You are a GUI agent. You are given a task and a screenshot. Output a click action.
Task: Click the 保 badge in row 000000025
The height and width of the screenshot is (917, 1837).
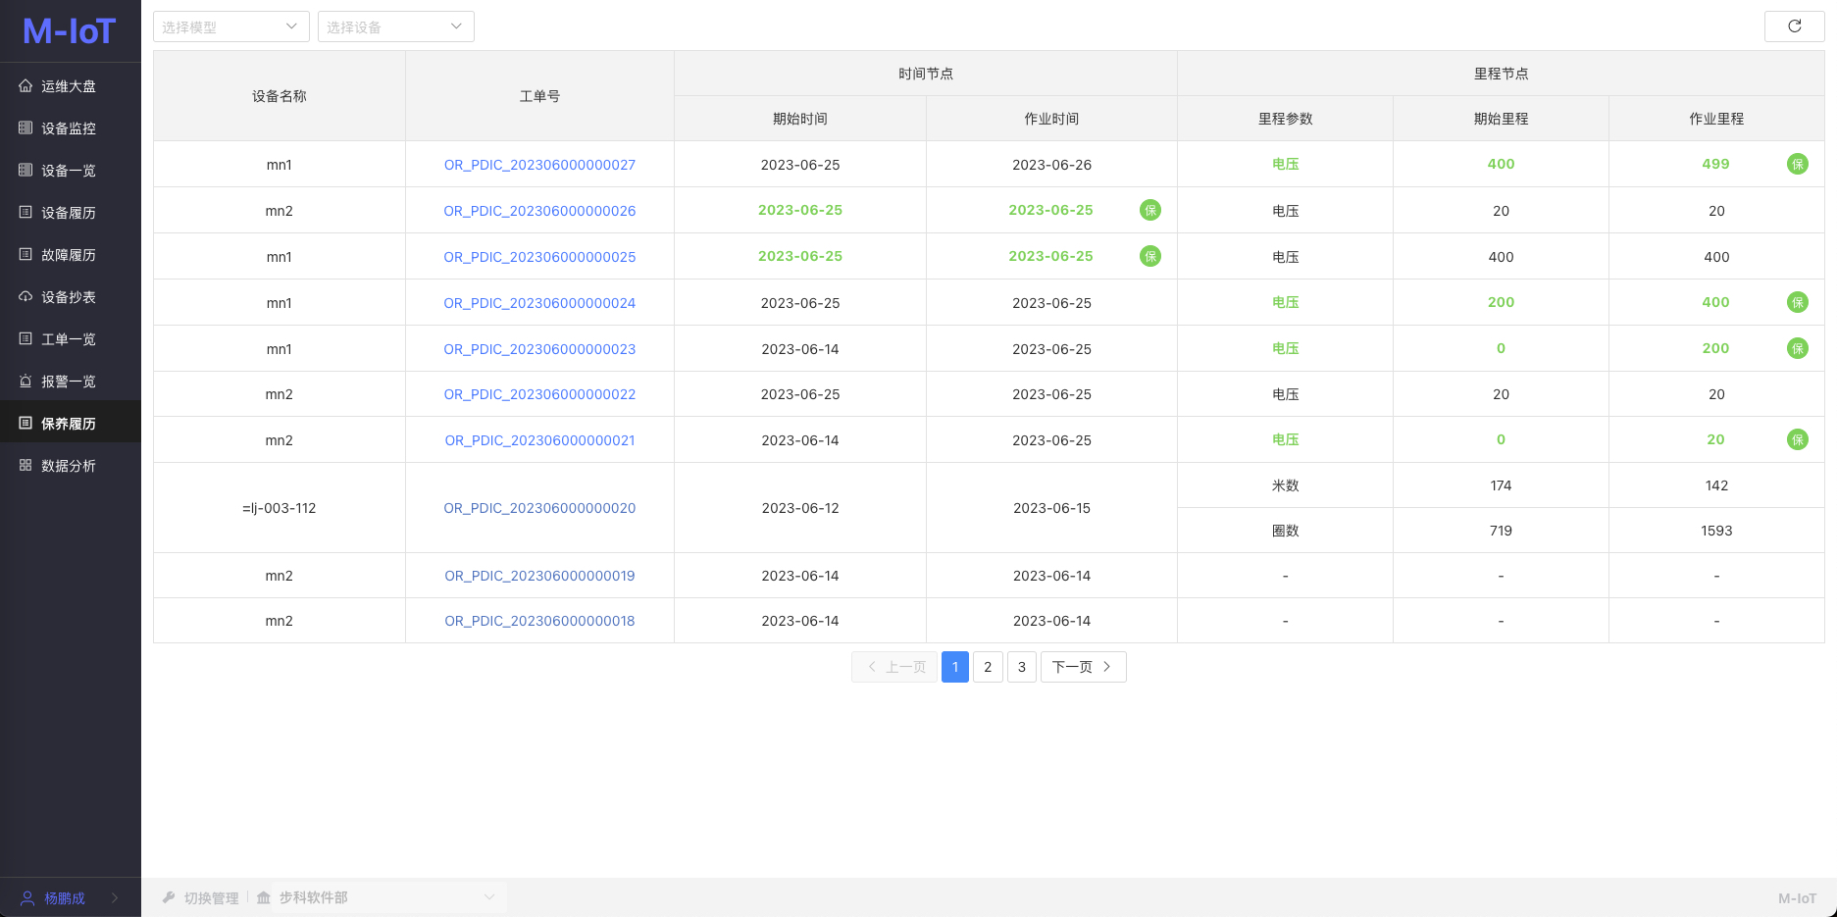[1149, 256]
